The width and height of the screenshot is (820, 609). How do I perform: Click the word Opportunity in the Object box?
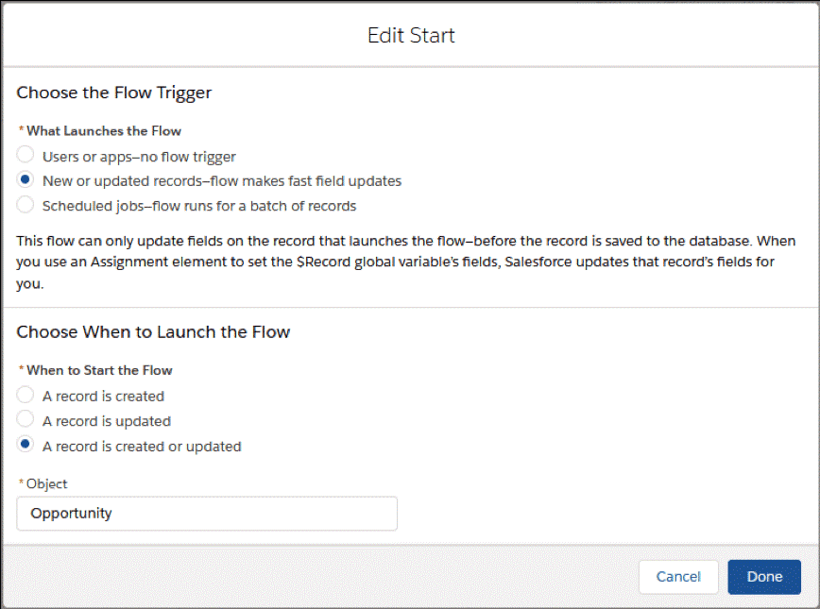click(x=71, y=514)
